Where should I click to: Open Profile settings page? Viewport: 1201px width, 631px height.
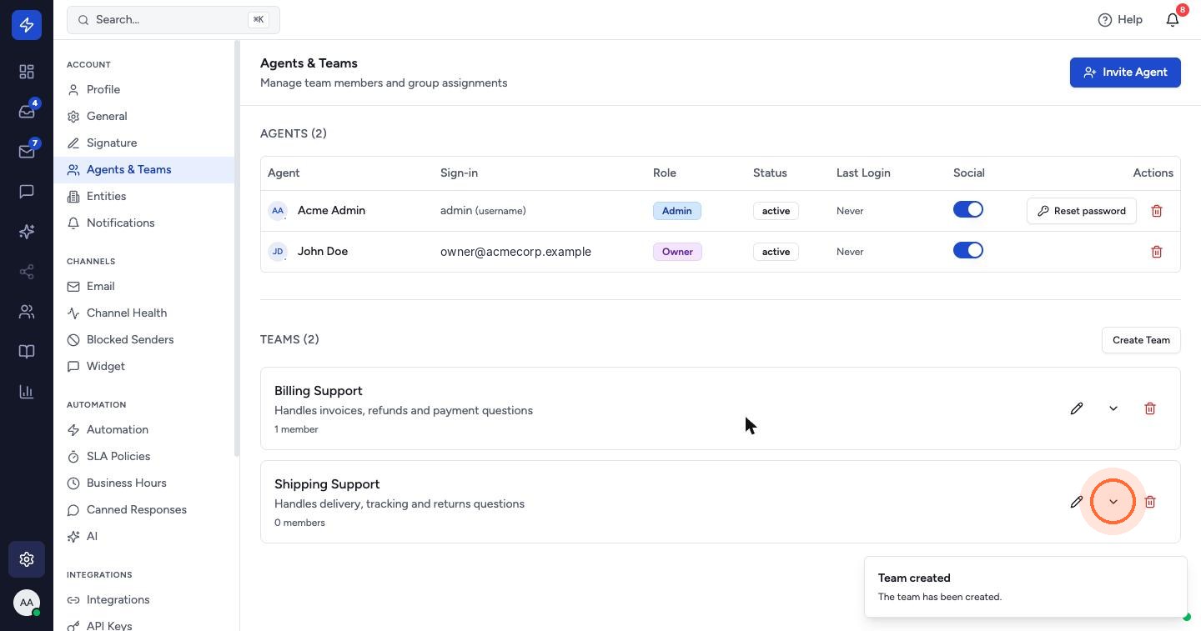tap(143, 89)
